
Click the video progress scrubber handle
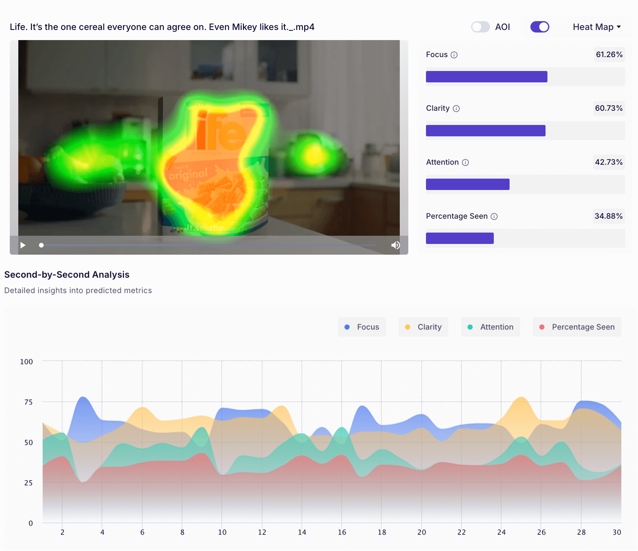click(41, 245)
